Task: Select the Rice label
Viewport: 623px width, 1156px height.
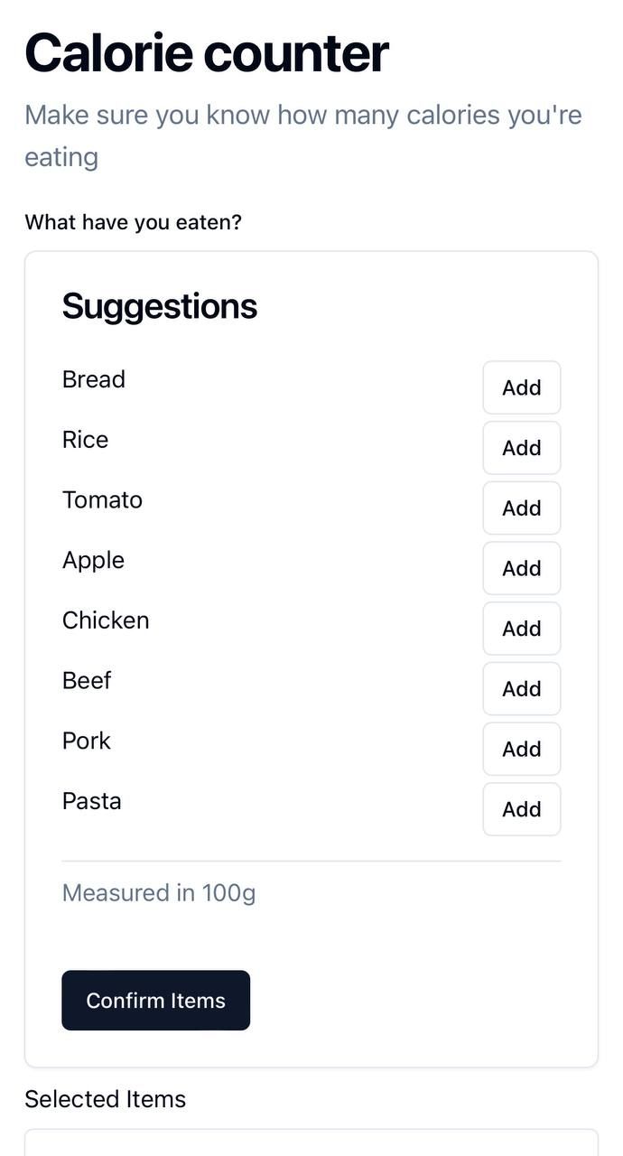Action: tap(85, 440)
